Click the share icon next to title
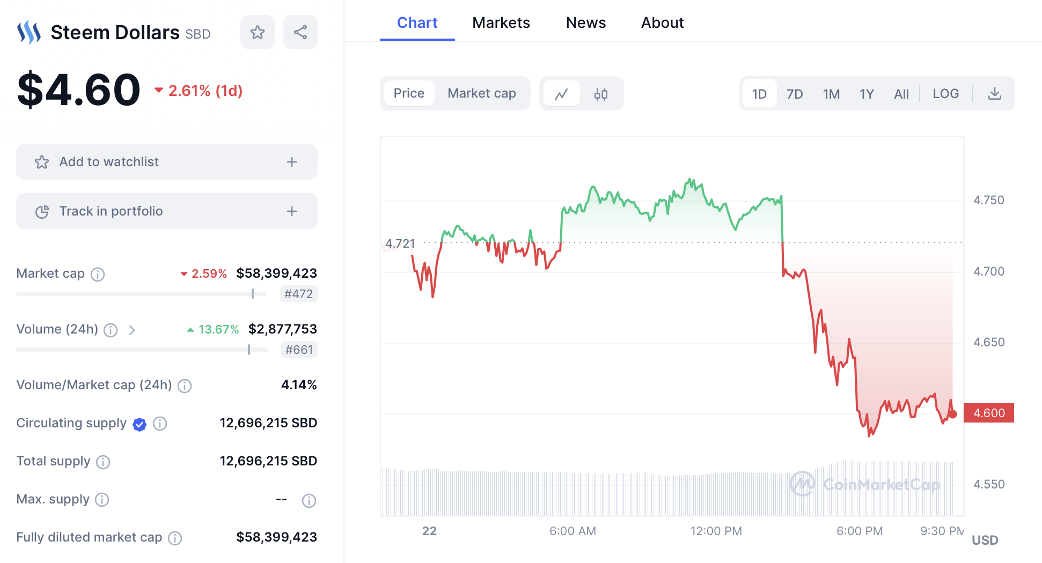The height and width of the screenshot is (563, 1042). pyautogui.click(x=300, y=33)
